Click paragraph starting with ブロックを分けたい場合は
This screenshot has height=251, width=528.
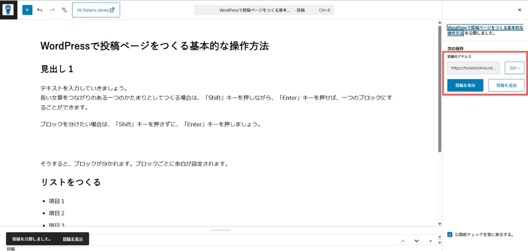151,124
